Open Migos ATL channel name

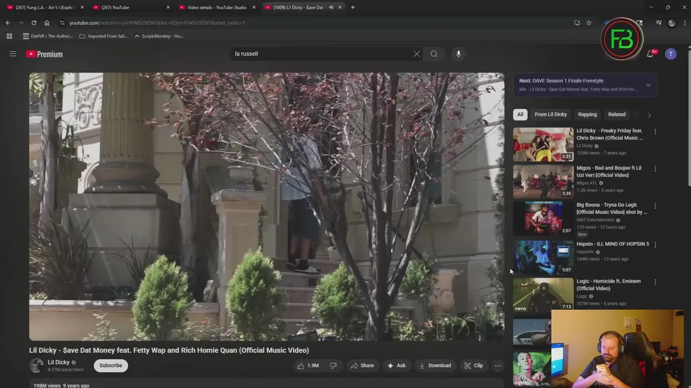pos(587,183)
